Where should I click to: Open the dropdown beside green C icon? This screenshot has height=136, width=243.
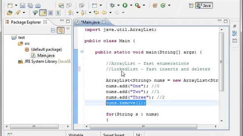coord(169,5)
